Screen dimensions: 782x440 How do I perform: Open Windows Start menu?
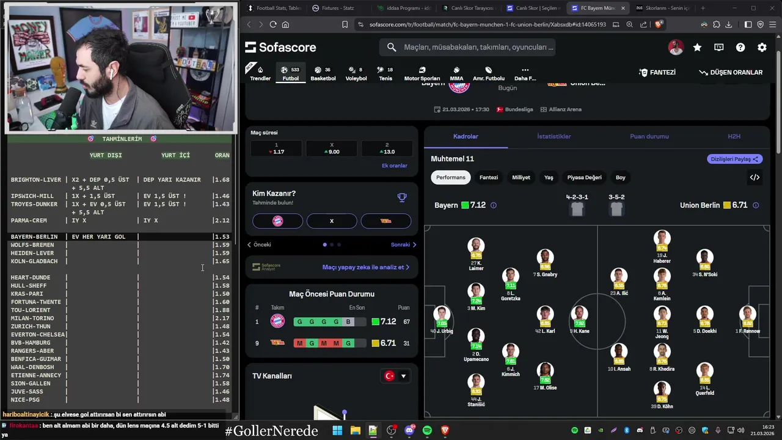(x=337, y=430)
